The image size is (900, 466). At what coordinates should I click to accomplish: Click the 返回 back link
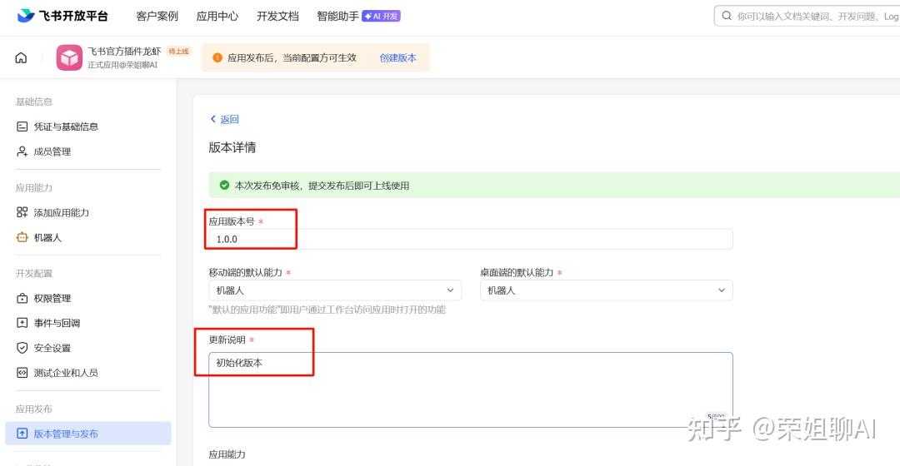coord(225,119)
